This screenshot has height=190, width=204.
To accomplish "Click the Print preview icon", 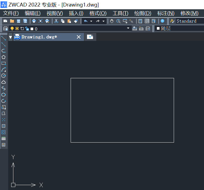I will pos(40,21).
